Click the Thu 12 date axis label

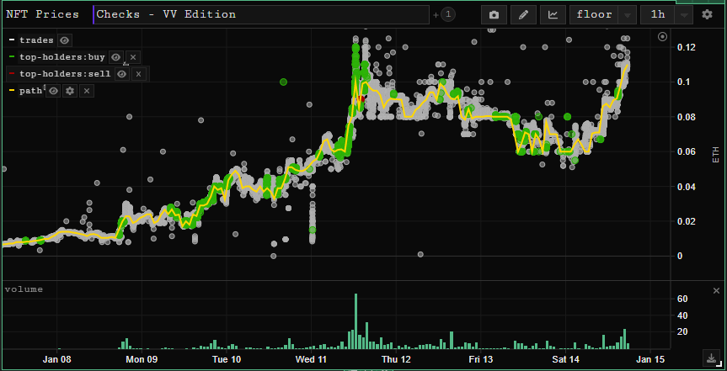396,359
